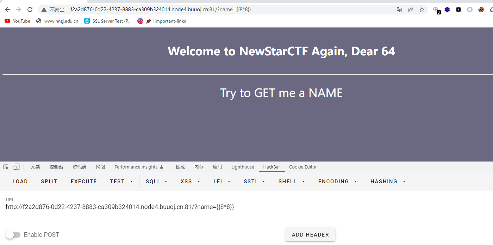Click the browser back arrow

7,10
